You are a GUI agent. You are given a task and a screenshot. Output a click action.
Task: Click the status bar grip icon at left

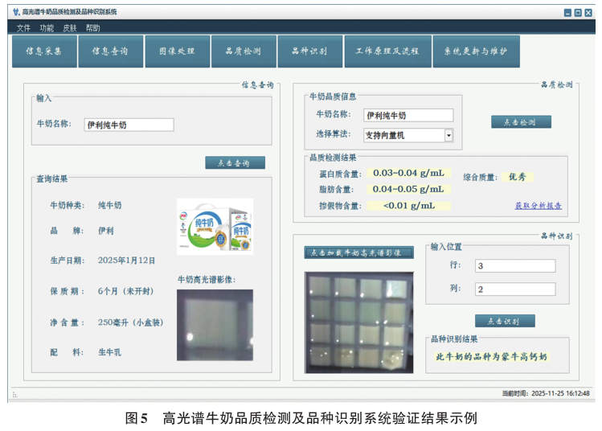15,395
